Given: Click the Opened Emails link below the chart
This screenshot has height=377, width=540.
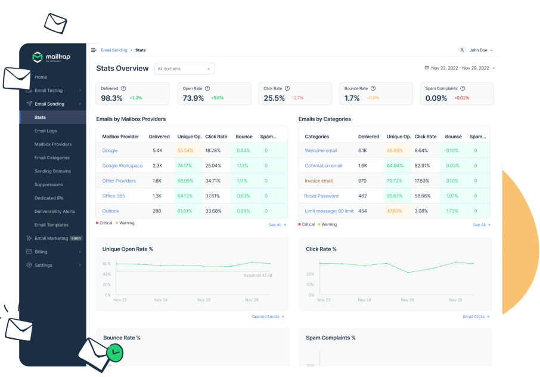Looking at the screenshot, I should coord(266,317).
